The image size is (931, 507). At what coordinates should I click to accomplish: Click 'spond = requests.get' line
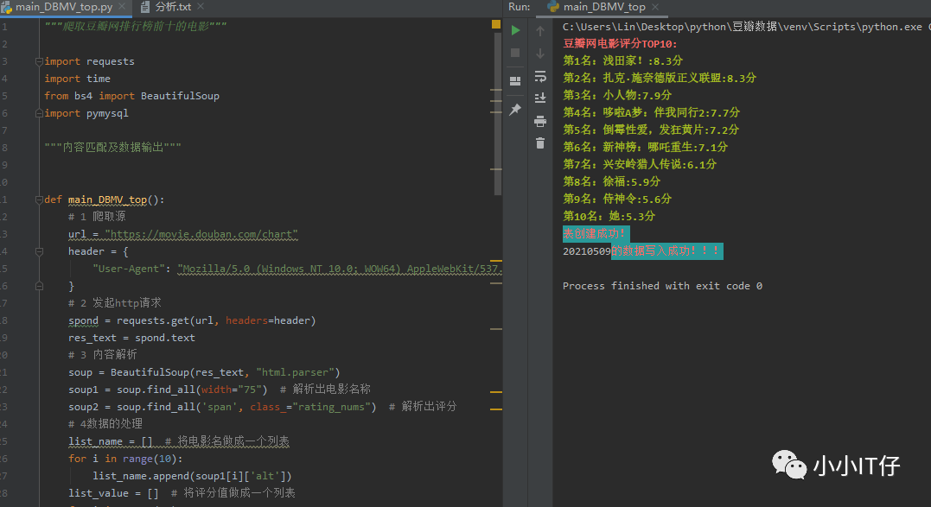pyautogui.click(x=192, y=320)
